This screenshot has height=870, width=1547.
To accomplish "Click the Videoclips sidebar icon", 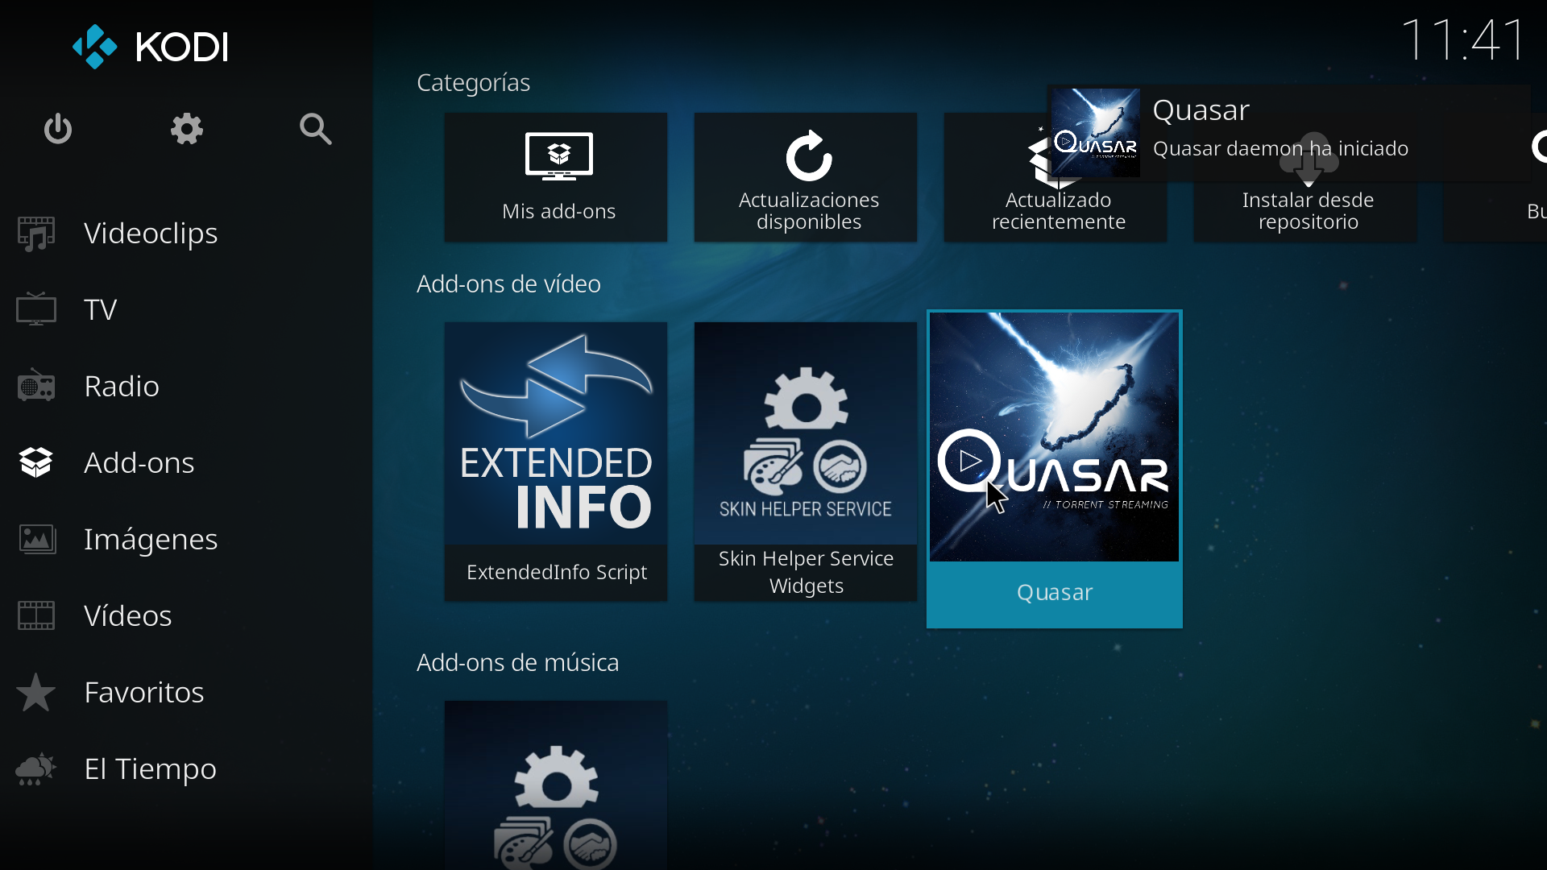I will click(x=36, y=234).
